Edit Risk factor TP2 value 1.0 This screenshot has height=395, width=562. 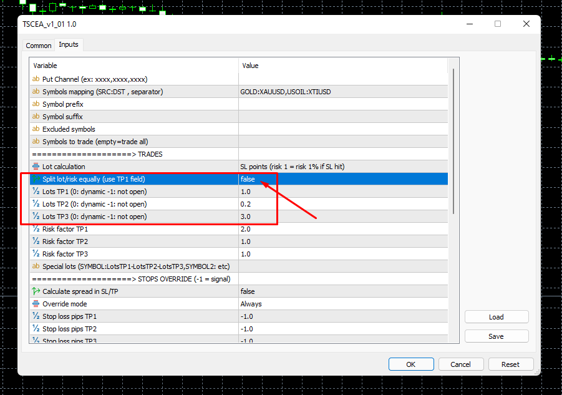tap(343, 241)
